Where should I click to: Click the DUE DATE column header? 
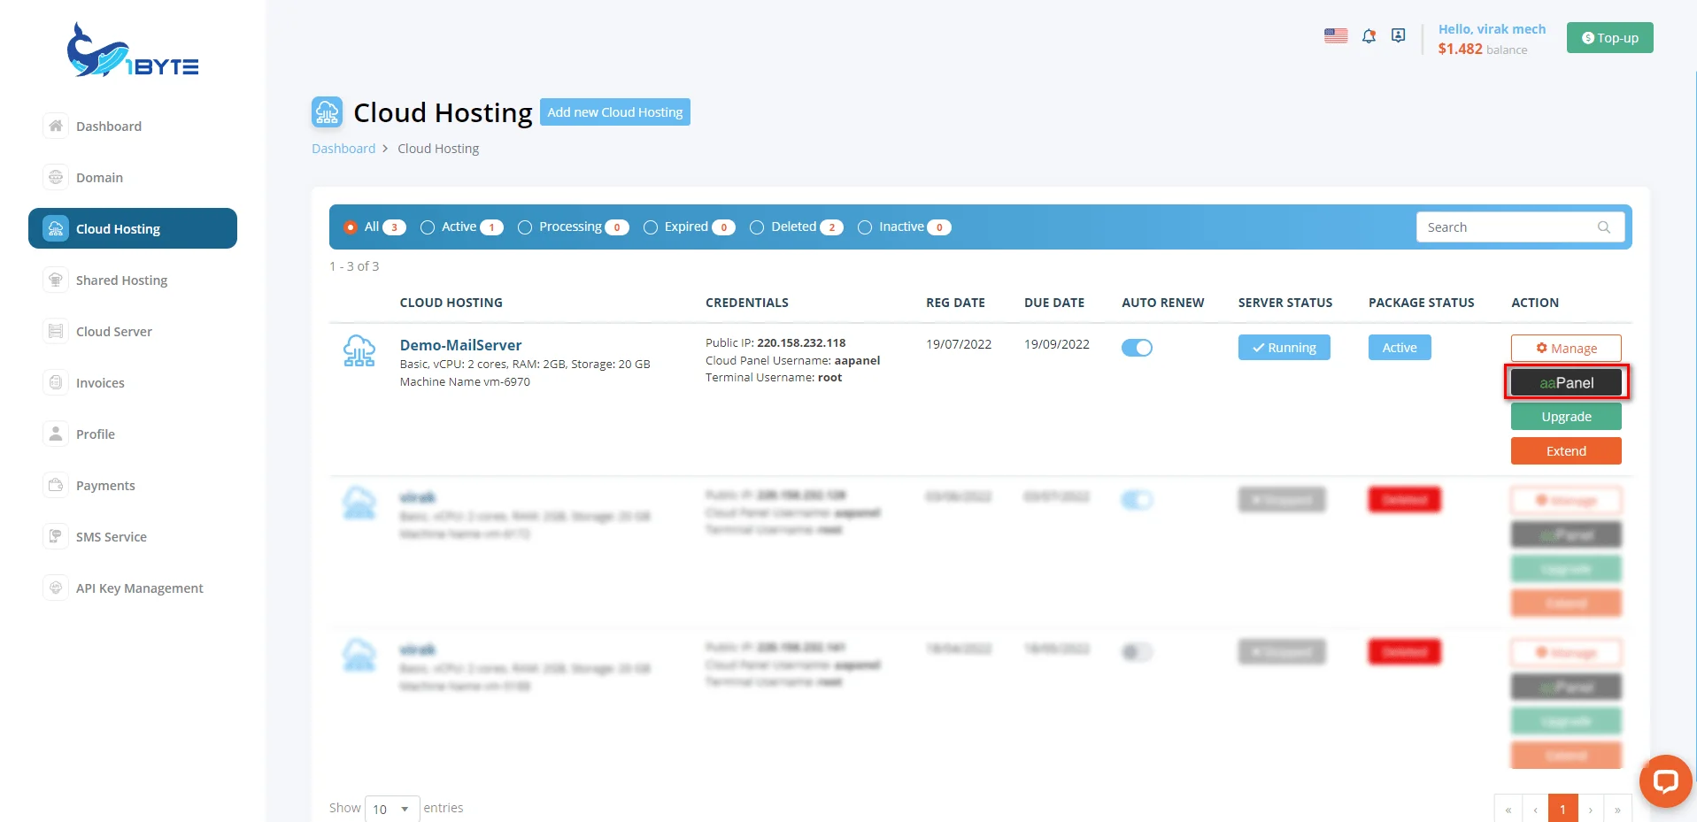pos(1054,303)
